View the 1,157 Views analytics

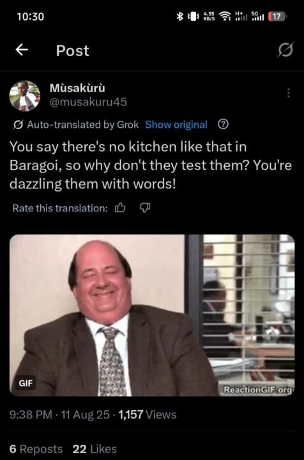148,415
